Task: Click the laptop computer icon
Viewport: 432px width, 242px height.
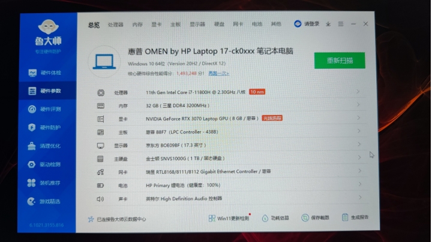Action: click(x=104, y=62)
